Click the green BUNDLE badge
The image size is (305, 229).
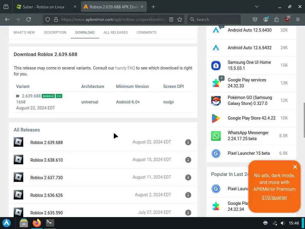click(48, 96)
